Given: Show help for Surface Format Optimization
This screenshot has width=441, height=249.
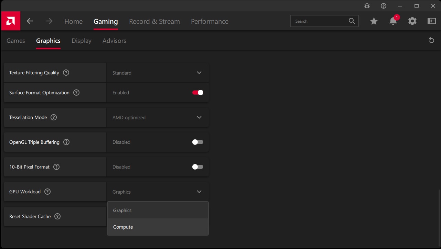Looking at the screenshot, I should click(76, 93).
